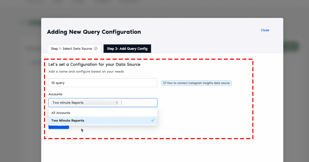Click the selected Two Minute Reports chip label
The width and height of the screenshot is (309, 162).
click(68, 103)
